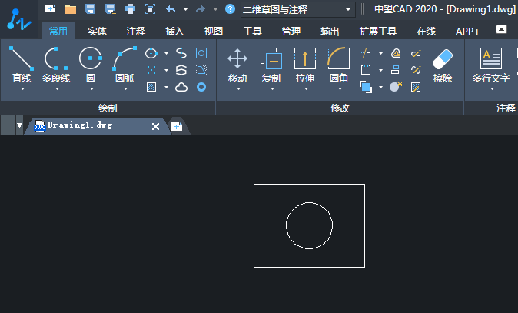This screenshot has height=313, width=518.
Task: Expand the 圆 tool dropdown arrow
Action: (91, 89)
